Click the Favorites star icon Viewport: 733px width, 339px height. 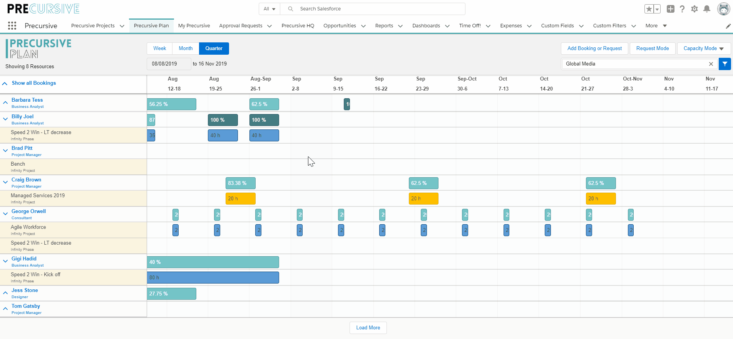point(649,9)
